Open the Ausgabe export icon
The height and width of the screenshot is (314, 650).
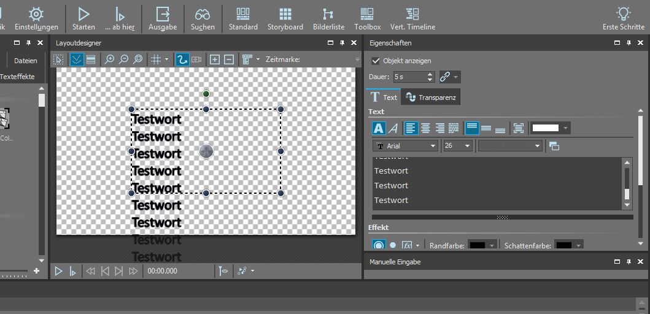coord(163,18)
